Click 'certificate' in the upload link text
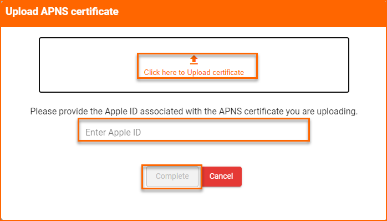 (228, 72)
